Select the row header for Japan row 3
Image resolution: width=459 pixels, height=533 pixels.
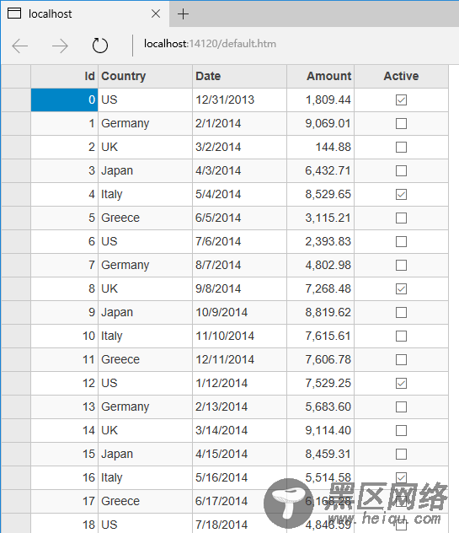pos(16,170)
